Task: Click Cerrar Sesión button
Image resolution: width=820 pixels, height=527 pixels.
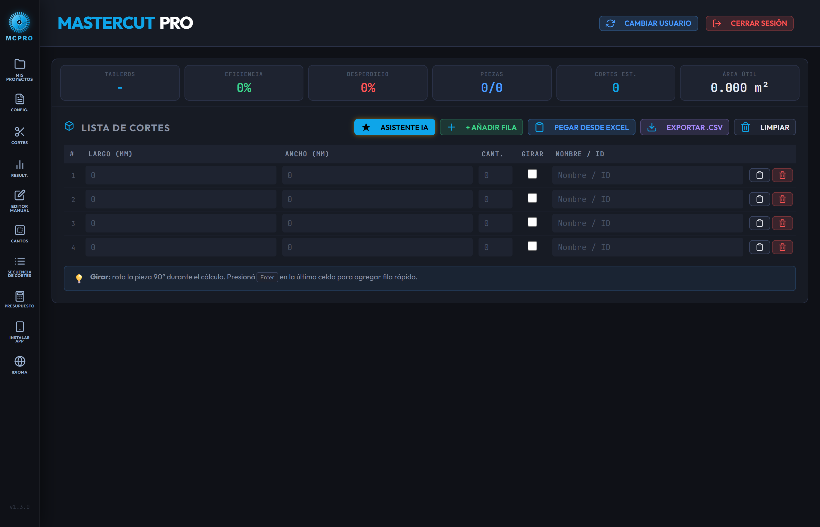Action: (749, 23)
